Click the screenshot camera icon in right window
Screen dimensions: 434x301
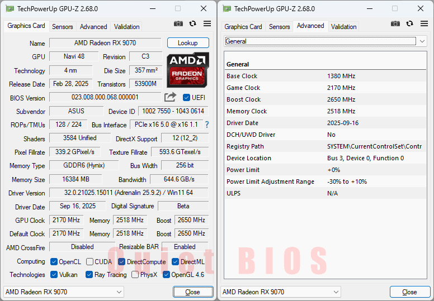click(395, 23)
